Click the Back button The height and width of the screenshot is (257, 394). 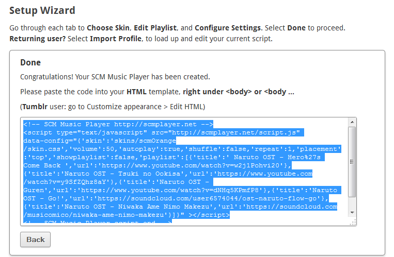[x=36, y=239]
